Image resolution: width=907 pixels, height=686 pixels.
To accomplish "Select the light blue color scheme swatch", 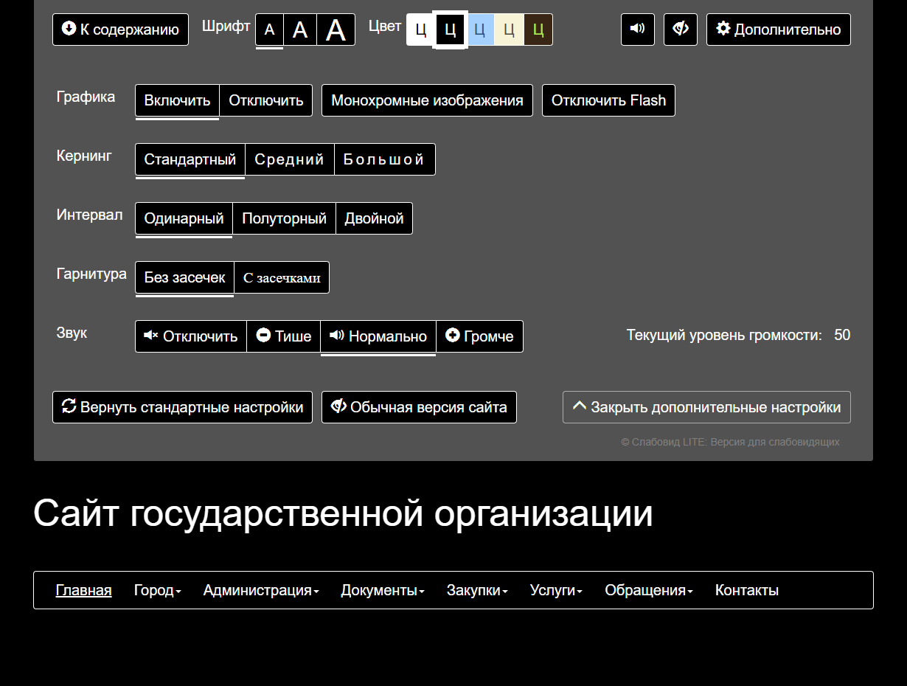I will tap(479, 30).
